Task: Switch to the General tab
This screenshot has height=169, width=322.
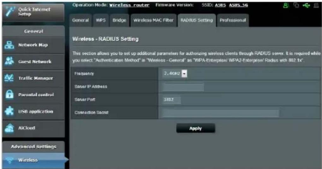Action: (x=80, y=20)
